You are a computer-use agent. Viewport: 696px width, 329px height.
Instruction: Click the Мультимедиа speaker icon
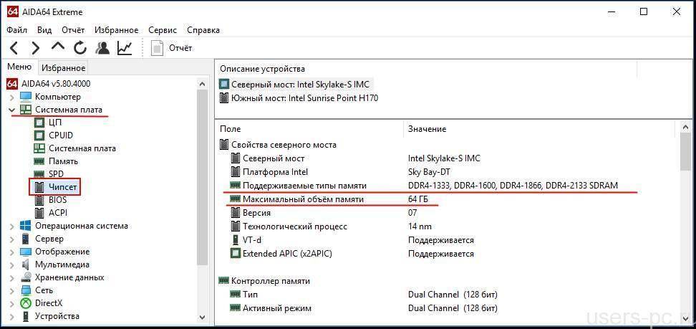click(26, 264)
